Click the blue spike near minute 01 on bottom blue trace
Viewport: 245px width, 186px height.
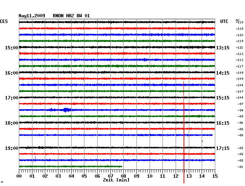coord(35,159)
